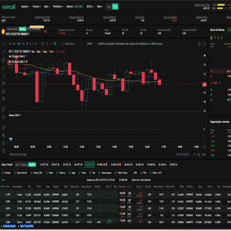This screenshot has height=231, width=231.
Task: Activate the zoom in tool
Action: point(3,117)
